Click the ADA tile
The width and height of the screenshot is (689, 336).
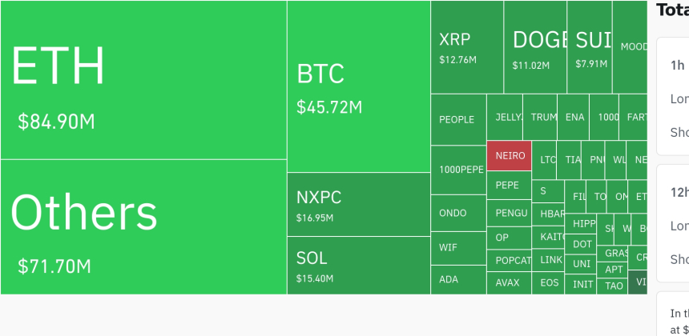coord(457,279)
